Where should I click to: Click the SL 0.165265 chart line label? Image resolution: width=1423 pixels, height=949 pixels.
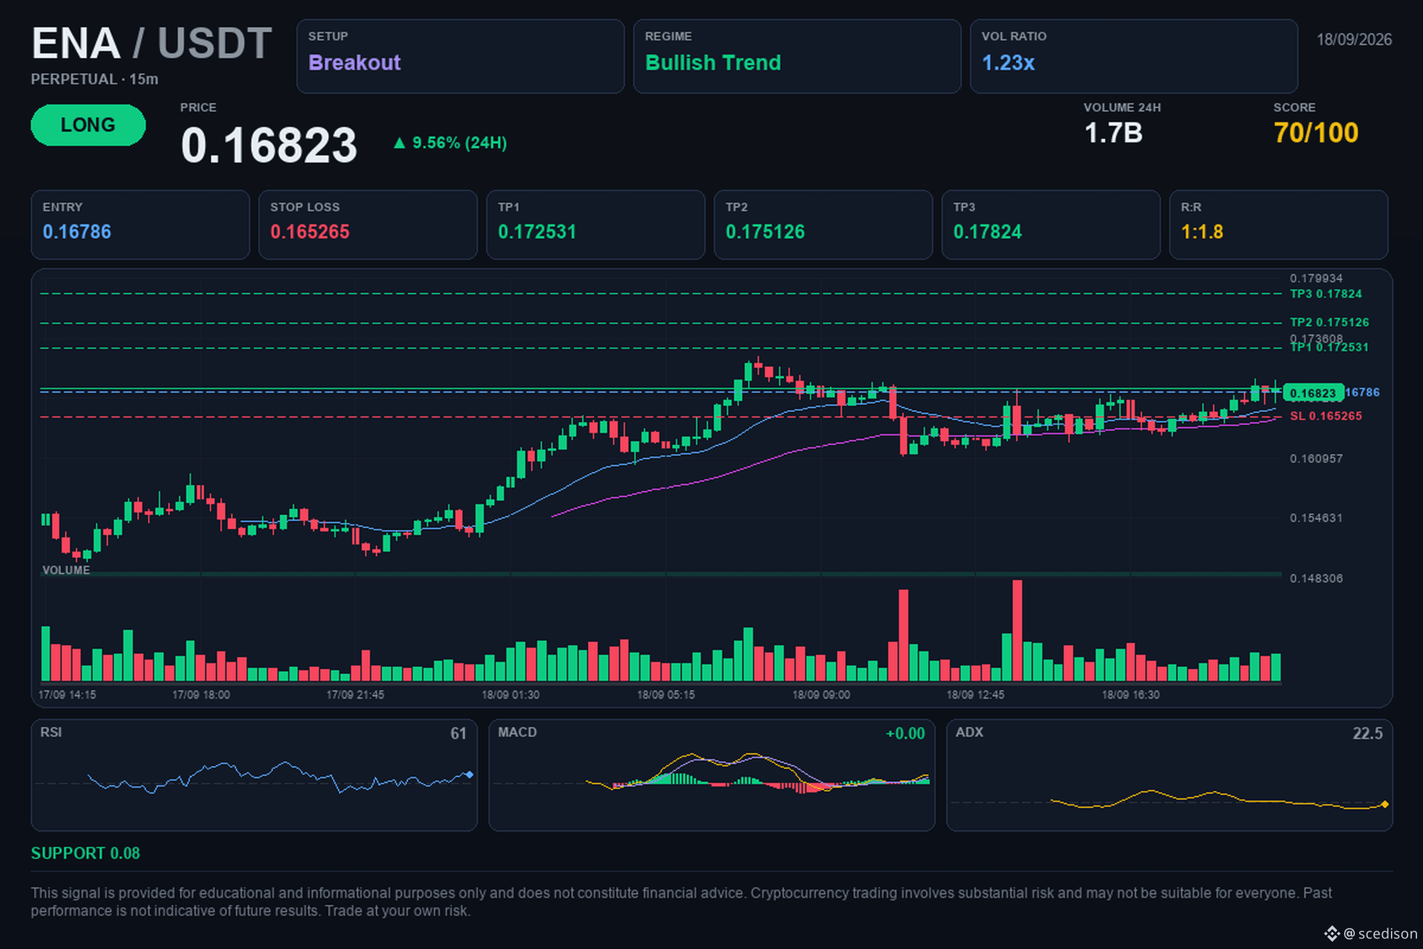pos(1326,416)
